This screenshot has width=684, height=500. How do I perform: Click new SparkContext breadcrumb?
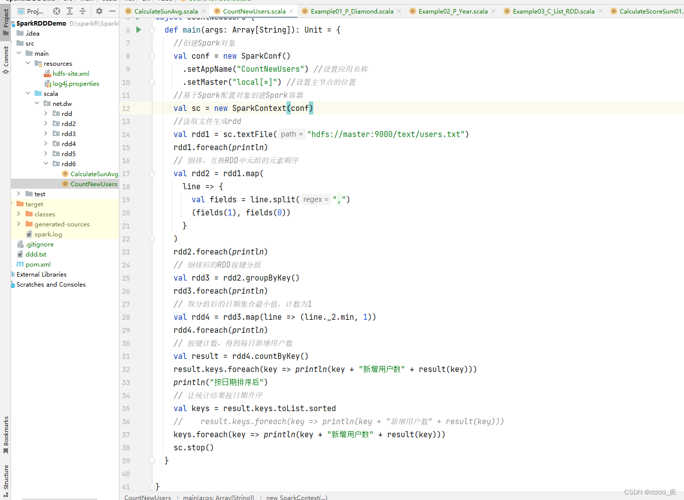point(296,497)
